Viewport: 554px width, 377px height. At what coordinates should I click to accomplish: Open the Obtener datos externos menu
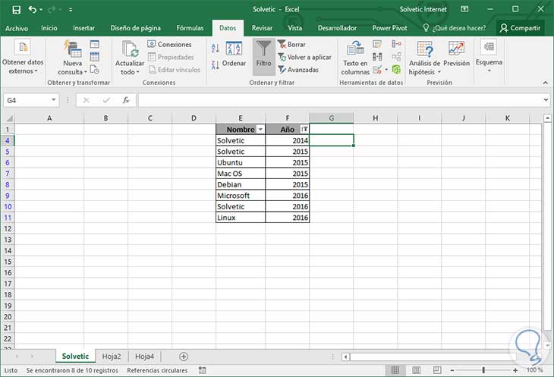pos(23,57)
